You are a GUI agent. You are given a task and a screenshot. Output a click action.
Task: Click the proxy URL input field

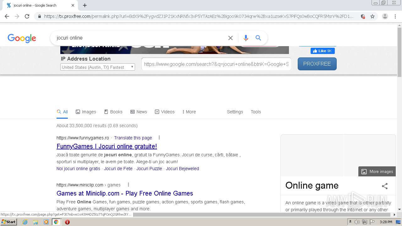(216, 64)
